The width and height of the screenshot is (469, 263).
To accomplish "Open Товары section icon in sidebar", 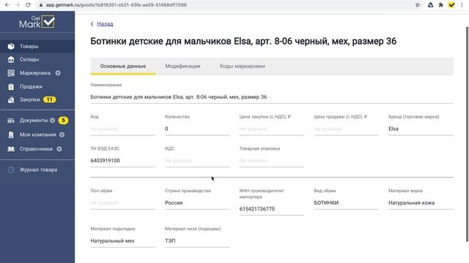I will pyautogui.click(x=11, y=46).
